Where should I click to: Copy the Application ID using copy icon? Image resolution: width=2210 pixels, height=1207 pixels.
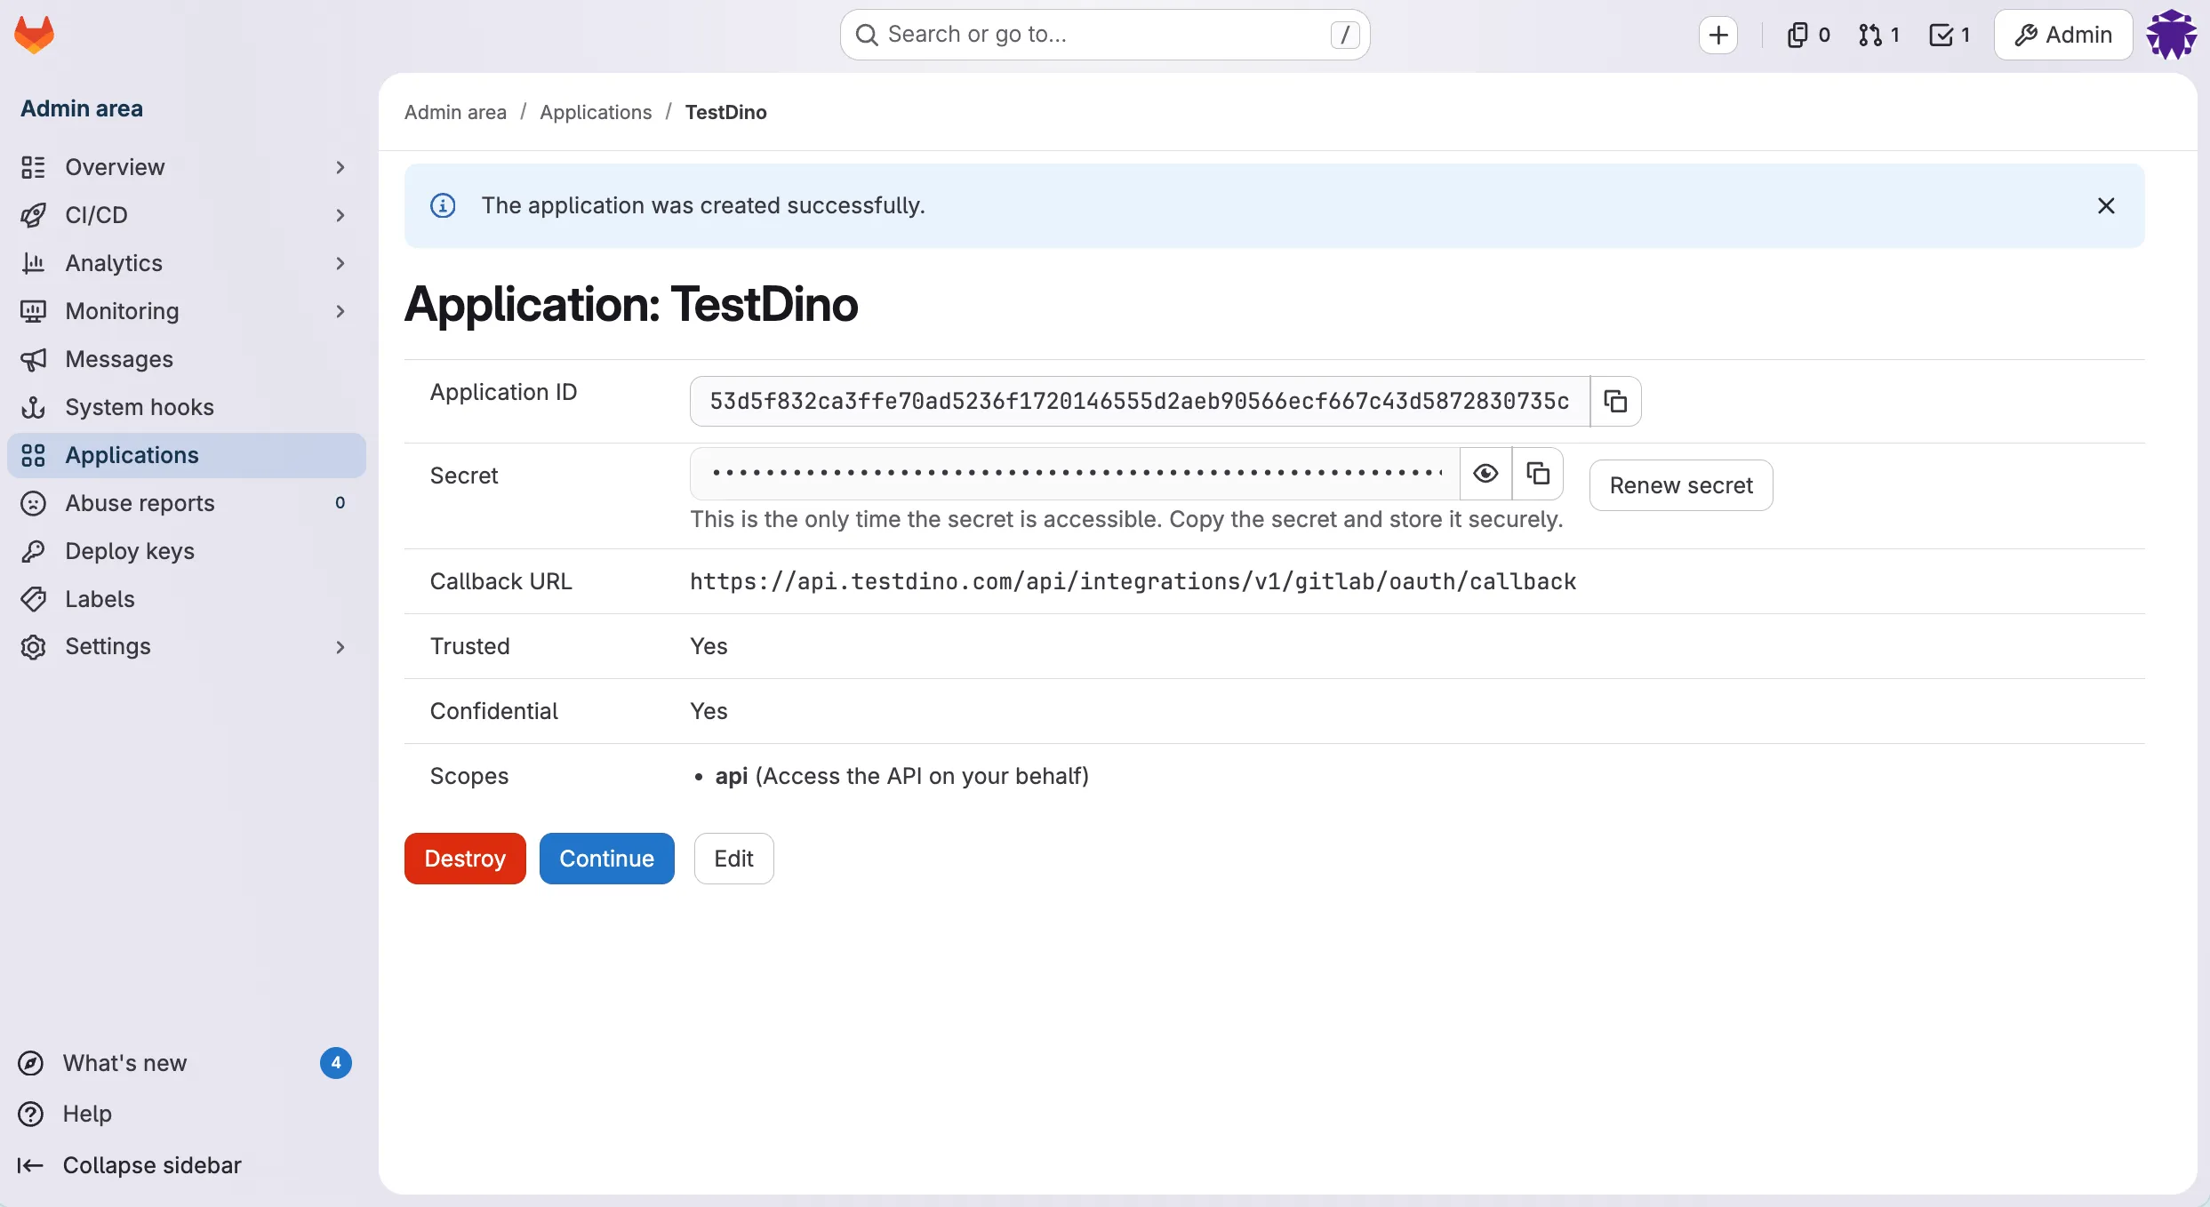tap(1614, 401)
